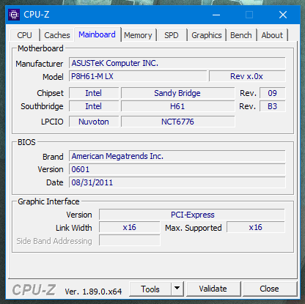Show the Graphics tab
The image size is (305, 304).
tap(207, 35)
